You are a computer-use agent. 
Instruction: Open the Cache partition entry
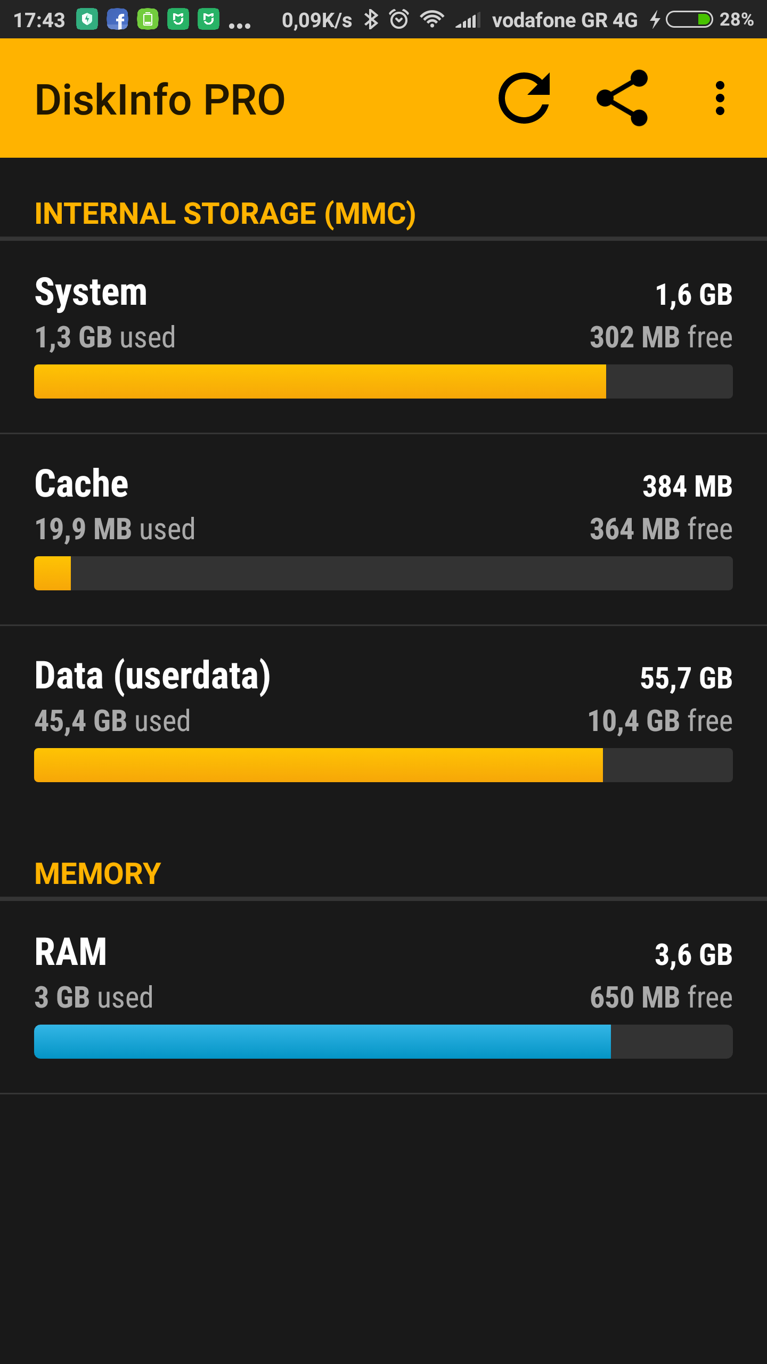pos(383,506)
